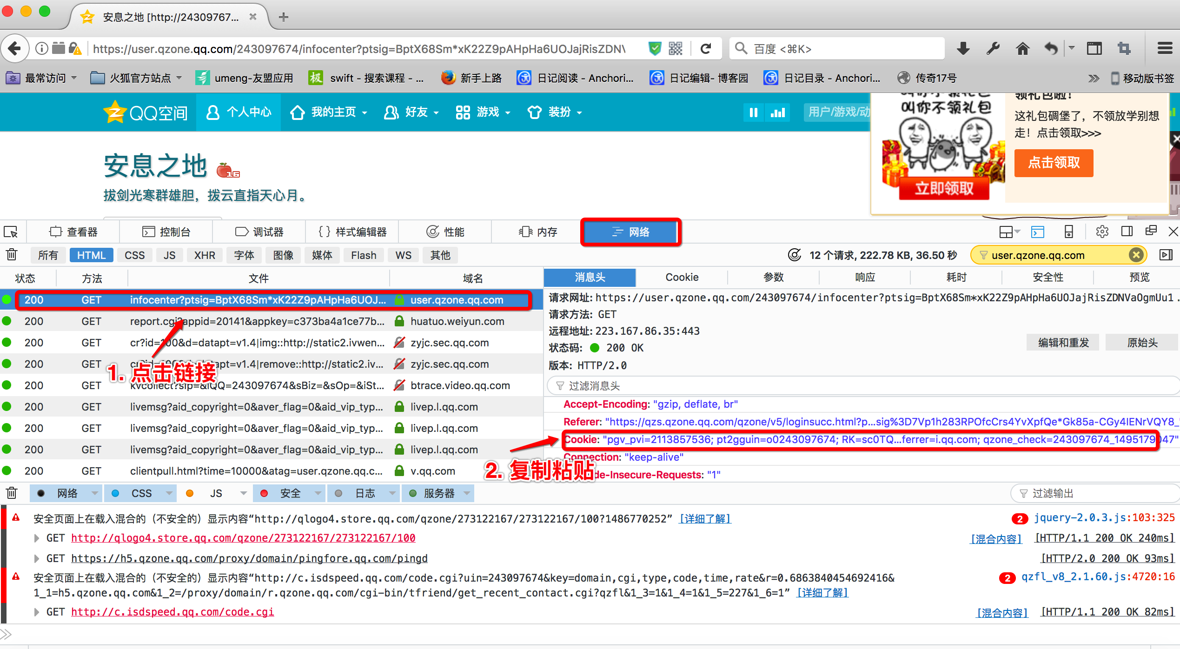Switch to the 查看器 devtools tab
Image resolution: width=1180 pixels, height=649 pixels.
tap(73, 232)
